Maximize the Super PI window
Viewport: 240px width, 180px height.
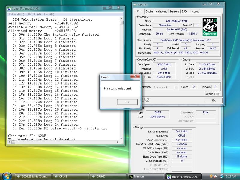111,8
